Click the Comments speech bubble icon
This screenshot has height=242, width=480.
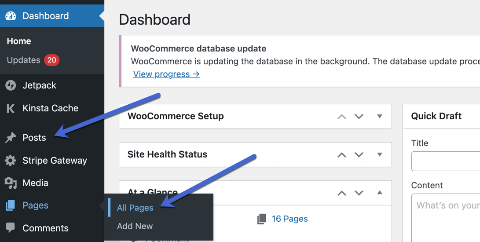pos(11,228)
